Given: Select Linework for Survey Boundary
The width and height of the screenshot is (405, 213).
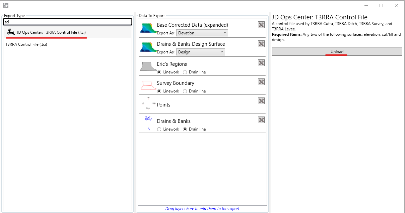Looking at the screenshot, I should [159, 91].
